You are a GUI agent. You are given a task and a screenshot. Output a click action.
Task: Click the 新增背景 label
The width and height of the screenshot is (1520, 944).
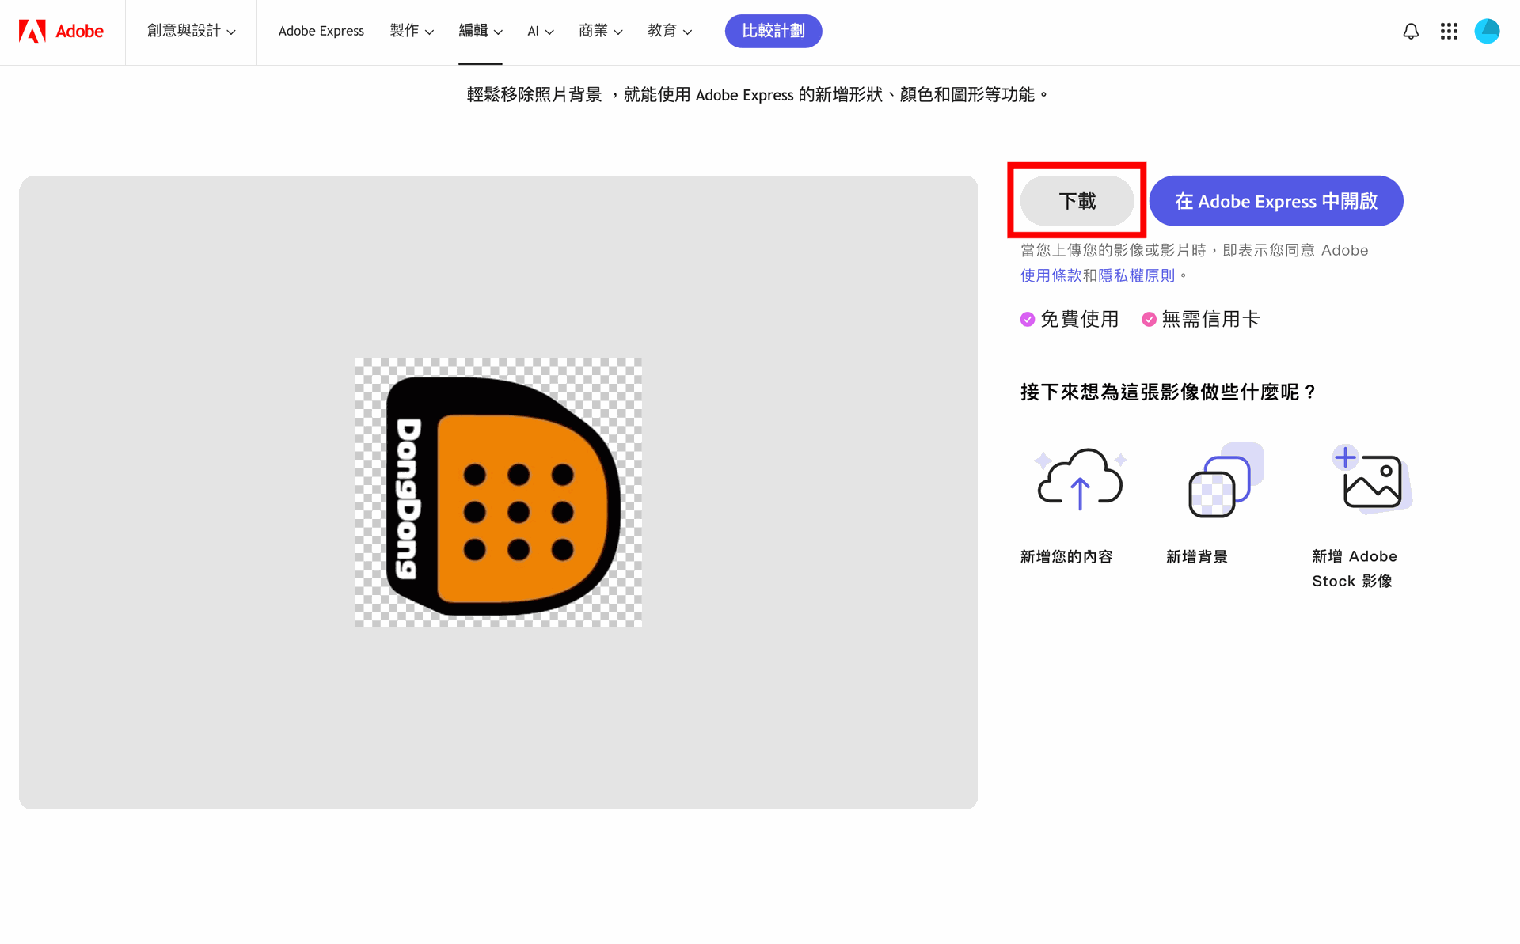point(1197,557)
